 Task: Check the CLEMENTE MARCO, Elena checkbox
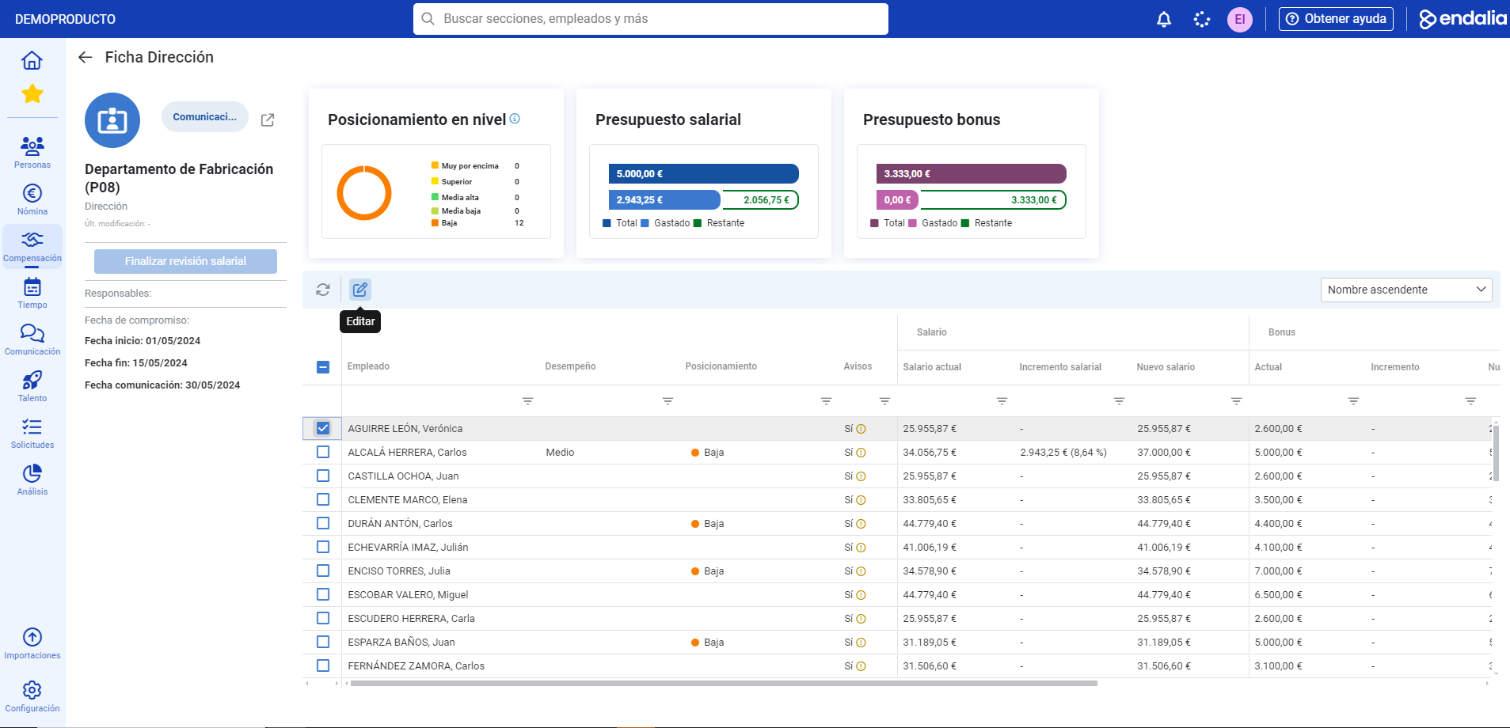pyautogui.click(x=323, y=499)
